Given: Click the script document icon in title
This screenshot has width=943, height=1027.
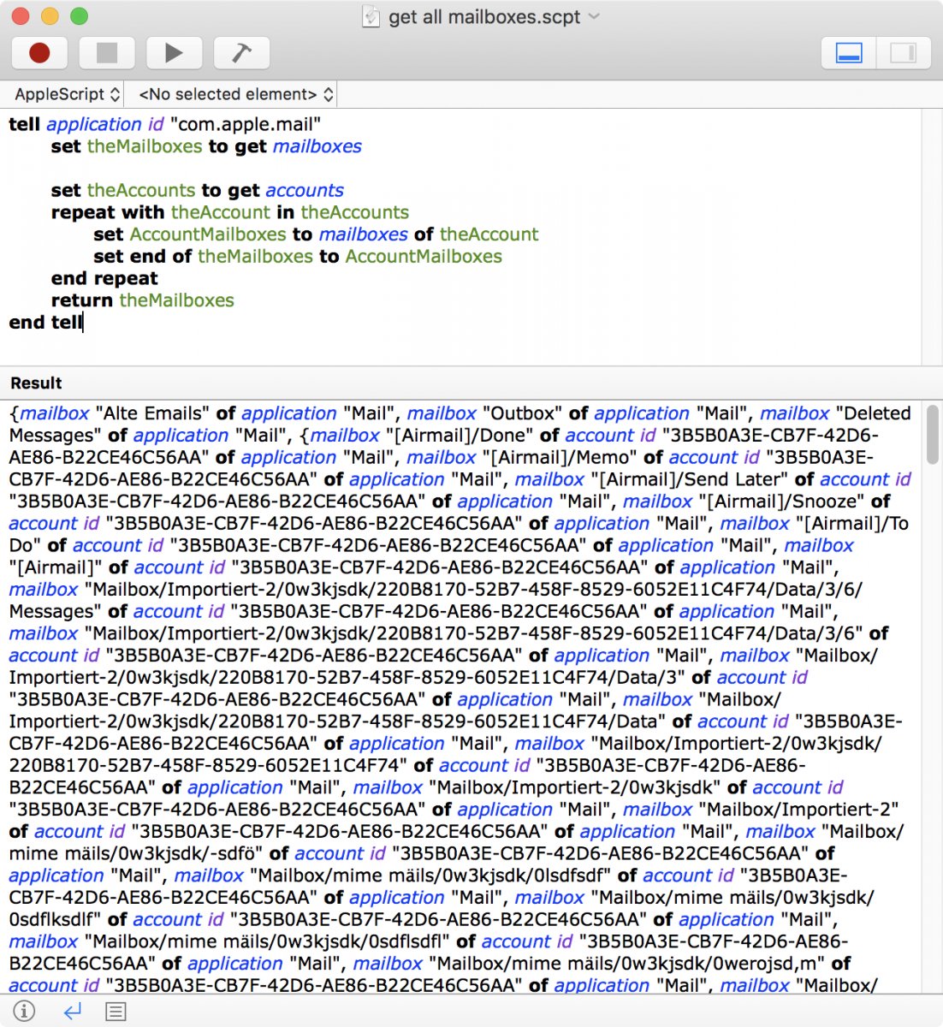Looking at the screenshot, I should (371, 16).
